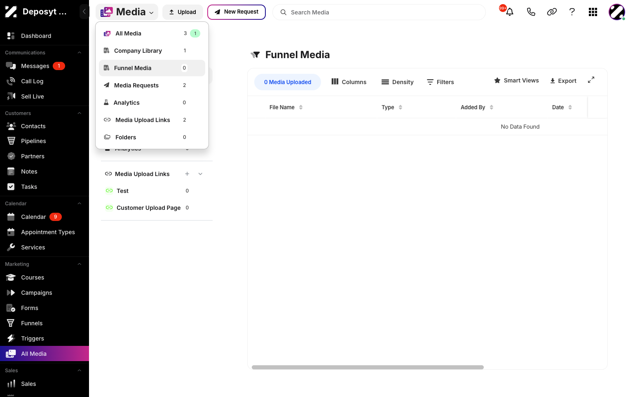
Task: Collapse the left sidebar with the chevron
Action: pos(84,12)
